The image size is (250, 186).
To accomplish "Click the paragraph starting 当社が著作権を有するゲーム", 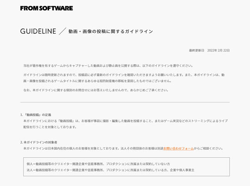I will pos(108,66).
